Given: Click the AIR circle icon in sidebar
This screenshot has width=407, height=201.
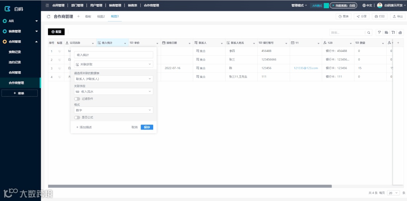Looking at the screenshot, I should coord(5,21).
